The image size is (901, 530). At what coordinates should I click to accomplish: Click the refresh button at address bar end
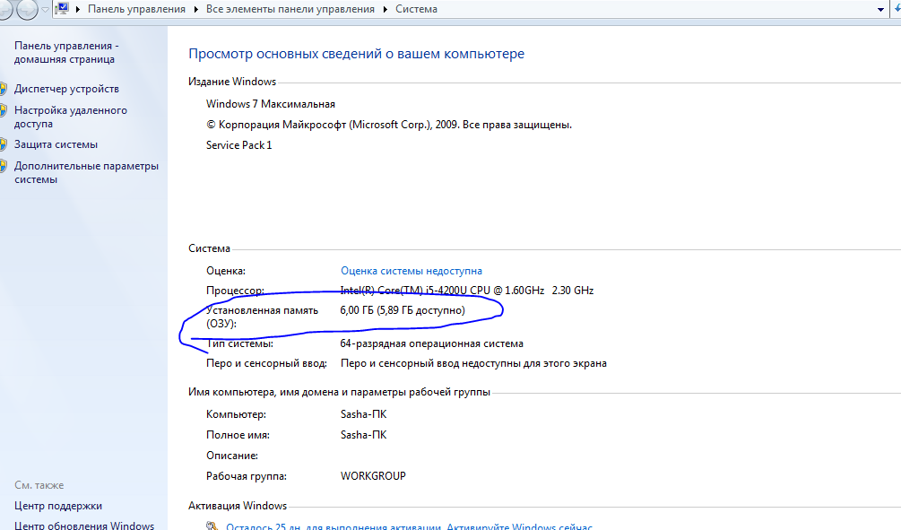[897, 9]
